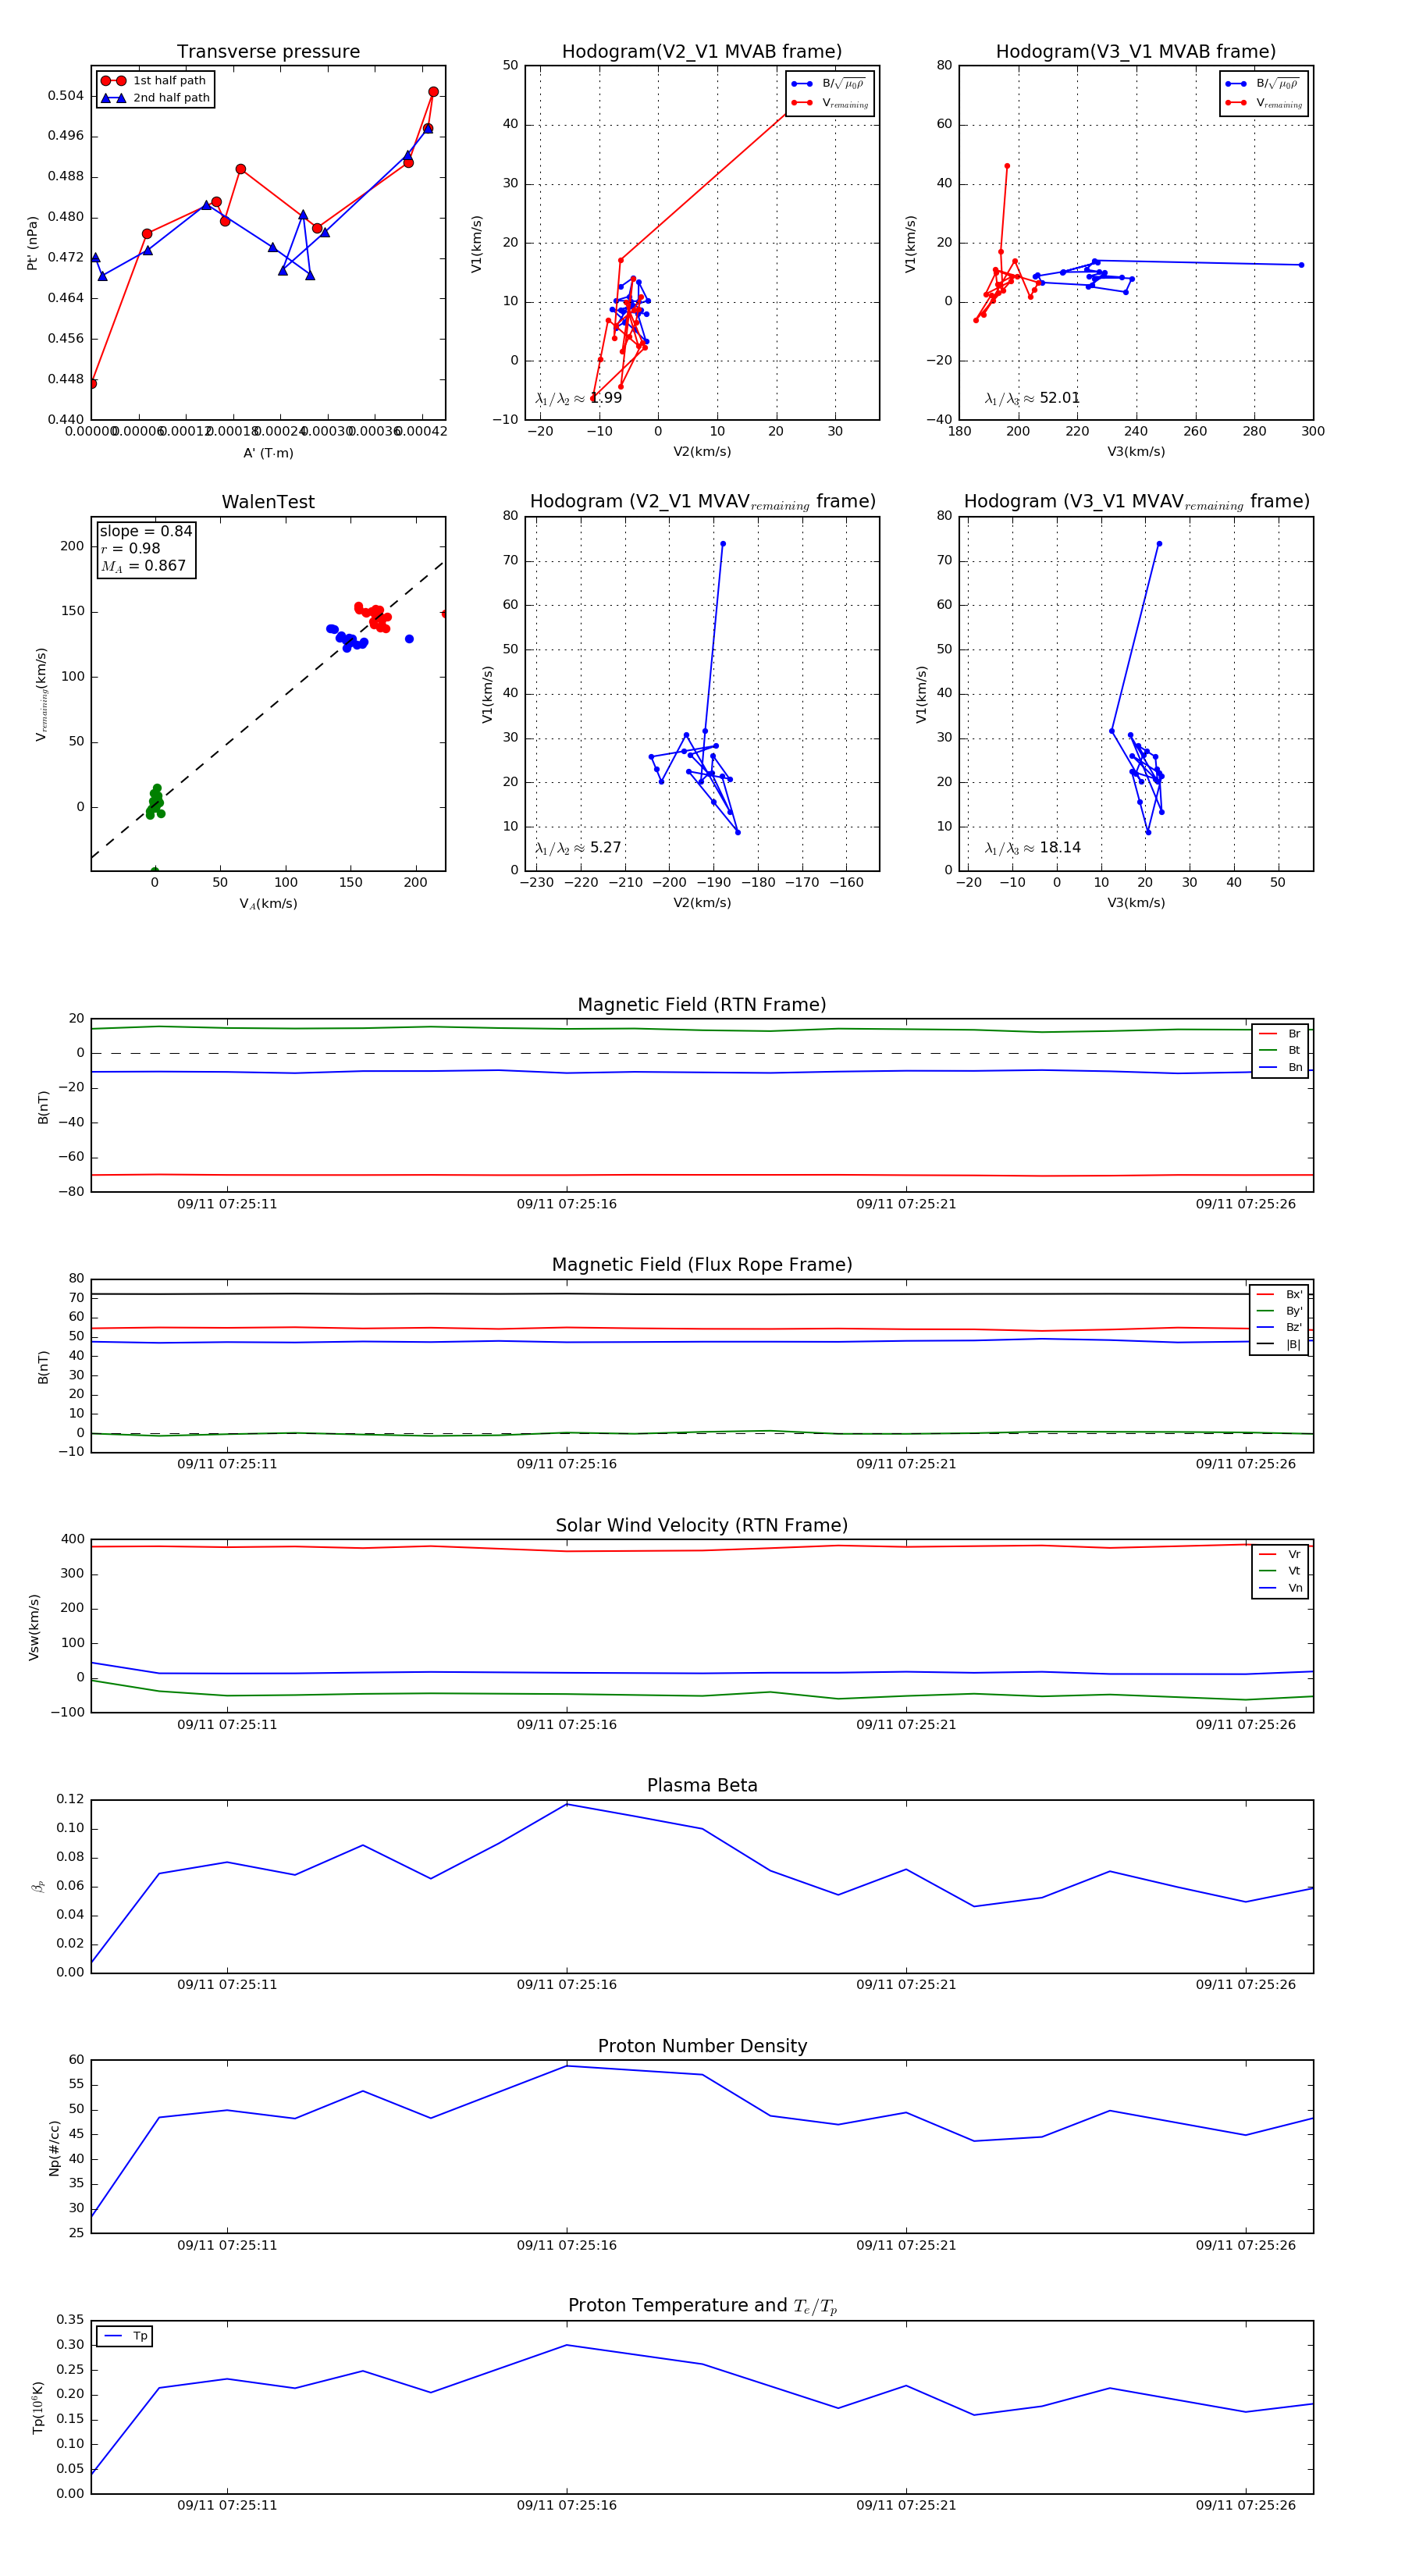Click the "Hodogram(V2_V1 MVAB frame)" title
The width and height of the screenshot is (1405, 2576).
[702, 52]
